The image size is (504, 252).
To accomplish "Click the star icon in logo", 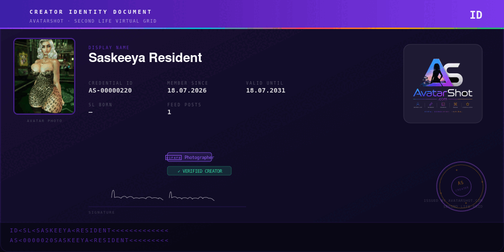I will click(x=468, y=104).
